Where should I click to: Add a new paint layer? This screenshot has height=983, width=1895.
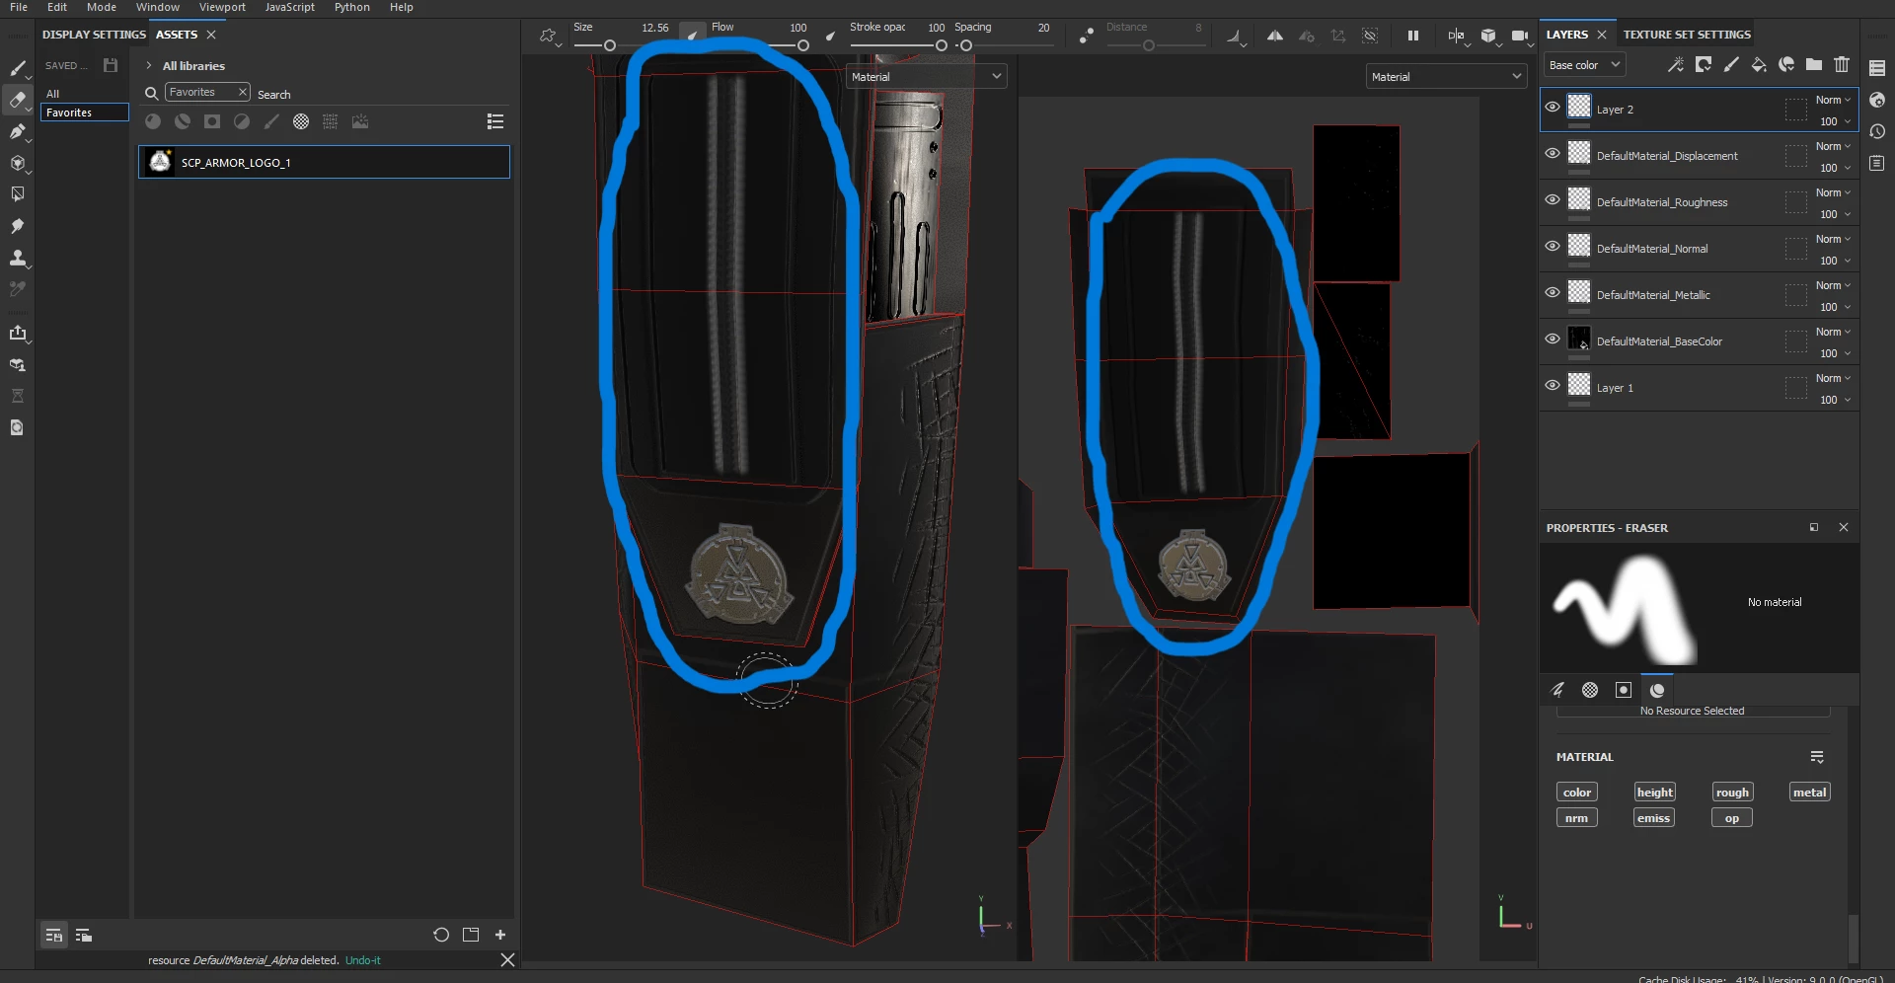[x=1731, y=65]
